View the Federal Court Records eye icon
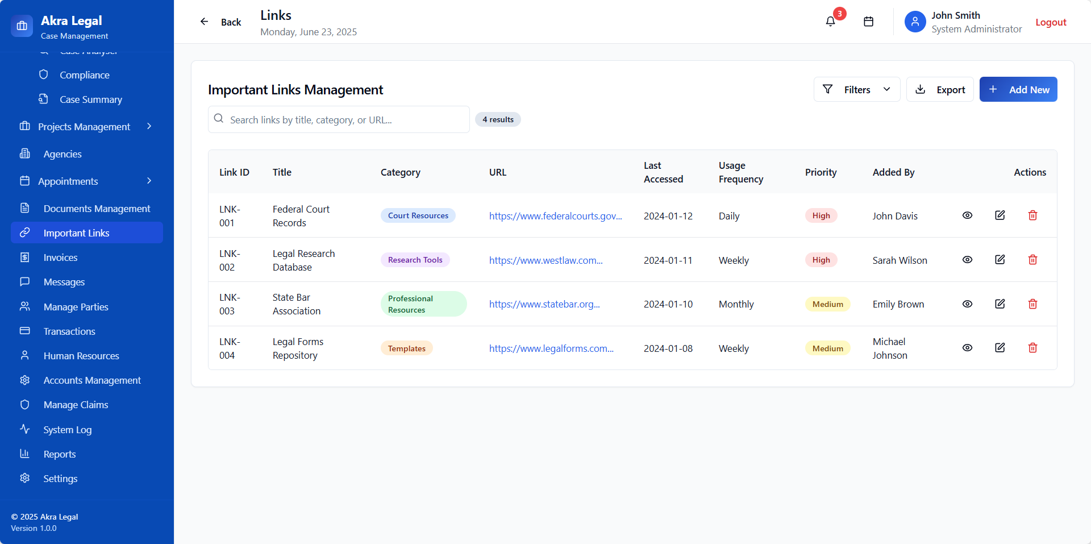Viewport: 1091px width, 544px height. (967, 215)
